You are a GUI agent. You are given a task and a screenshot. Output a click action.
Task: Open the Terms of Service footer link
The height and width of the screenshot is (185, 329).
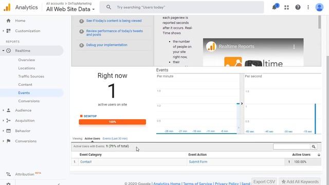pyautogui.click(x=197, y=183)
